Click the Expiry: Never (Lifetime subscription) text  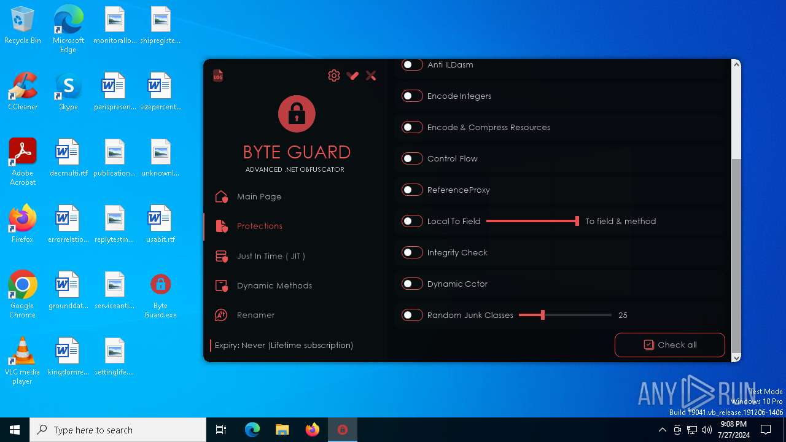(x=284, y=345)
